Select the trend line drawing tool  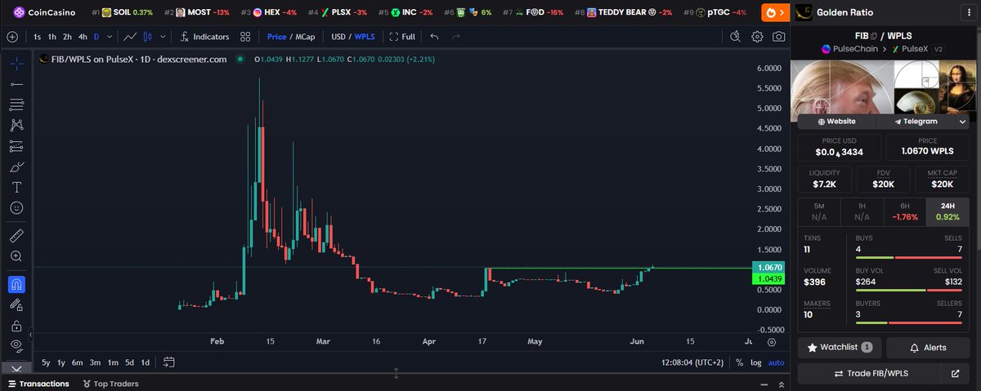coord(16,84)
